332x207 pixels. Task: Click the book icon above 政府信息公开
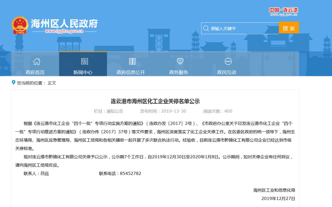tap(132, 62)
